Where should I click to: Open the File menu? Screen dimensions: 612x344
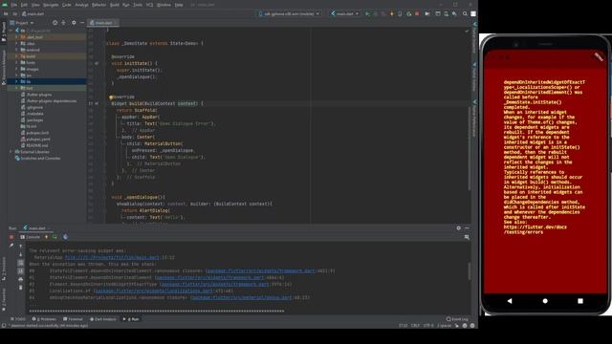click(x=14, y=5)
